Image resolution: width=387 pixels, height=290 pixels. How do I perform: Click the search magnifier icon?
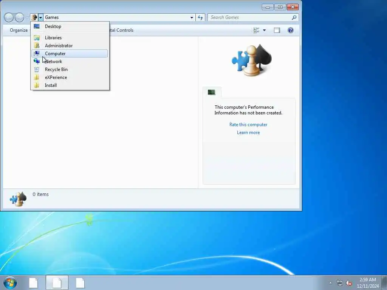pos(294,17)
